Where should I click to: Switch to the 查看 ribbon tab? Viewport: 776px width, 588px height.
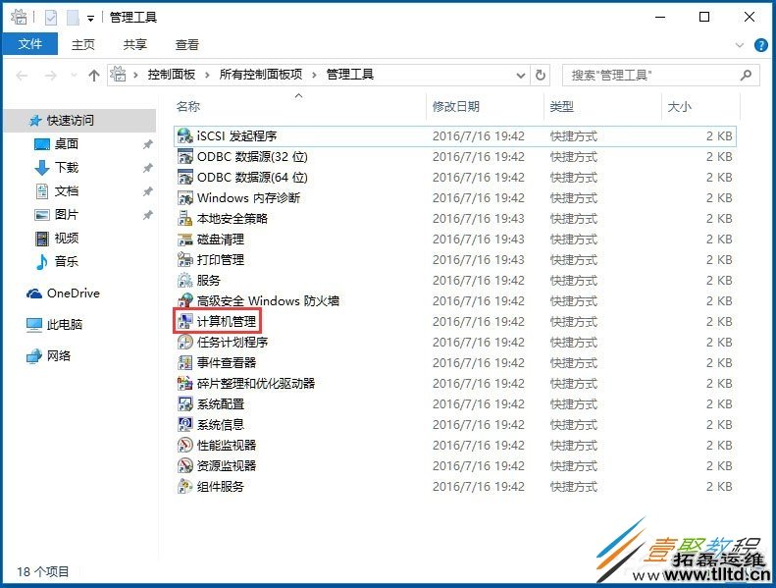click(187, 44)
